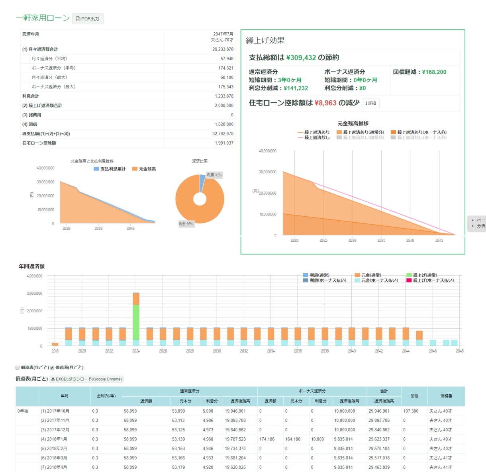Select the (4) 2018年1月 table row label
This screenshot has width=486, height=472.
click(x=54, y=439)
